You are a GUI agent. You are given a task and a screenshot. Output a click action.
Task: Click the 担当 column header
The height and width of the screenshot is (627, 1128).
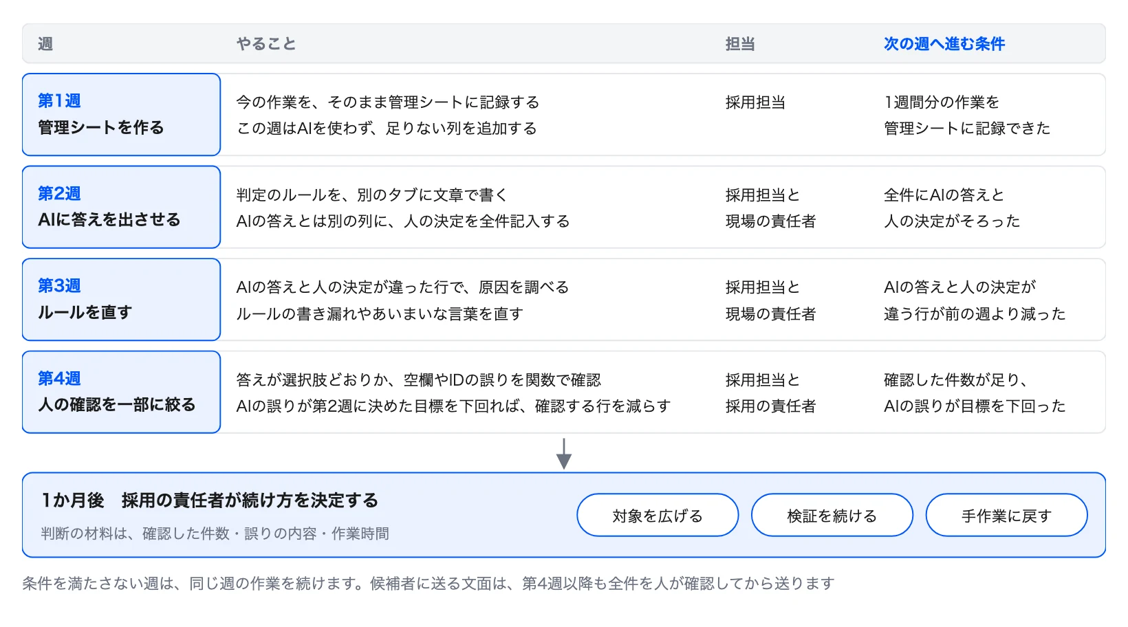(740, 44)
